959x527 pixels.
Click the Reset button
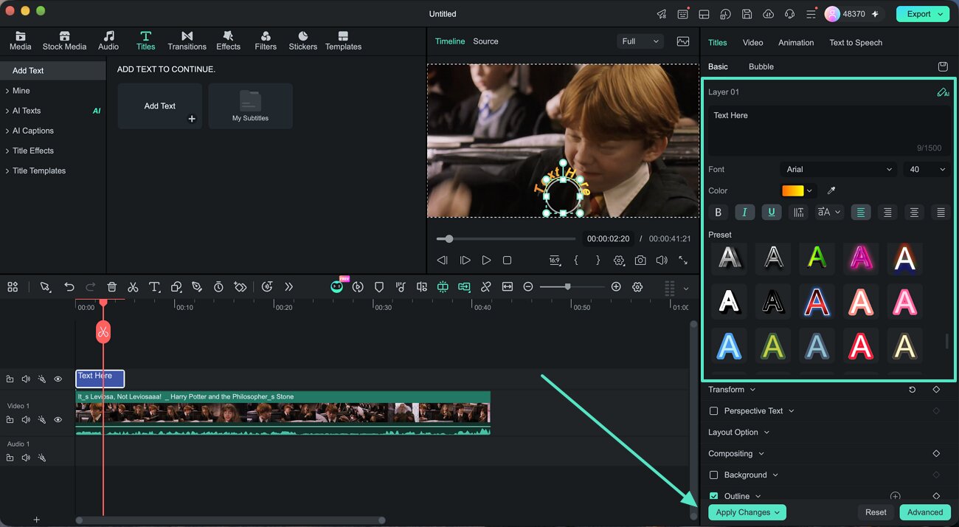tap(876, 512)
